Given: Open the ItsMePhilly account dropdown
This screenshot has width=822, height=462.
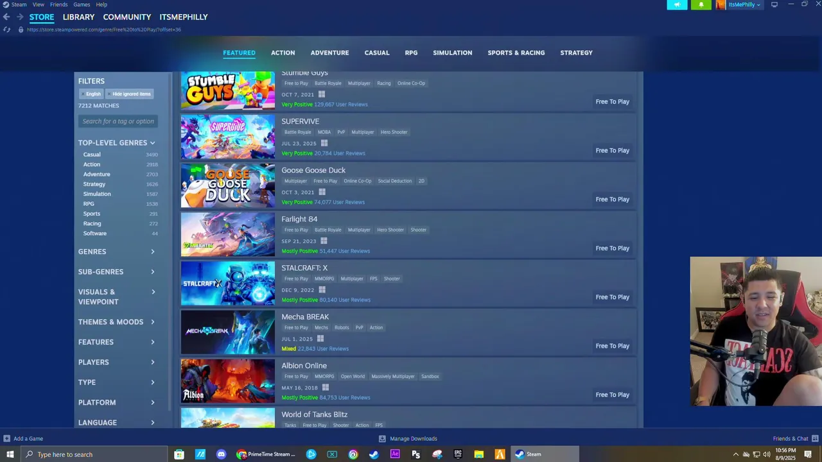Looking at the screenshot, I should (x=744, y=4).
